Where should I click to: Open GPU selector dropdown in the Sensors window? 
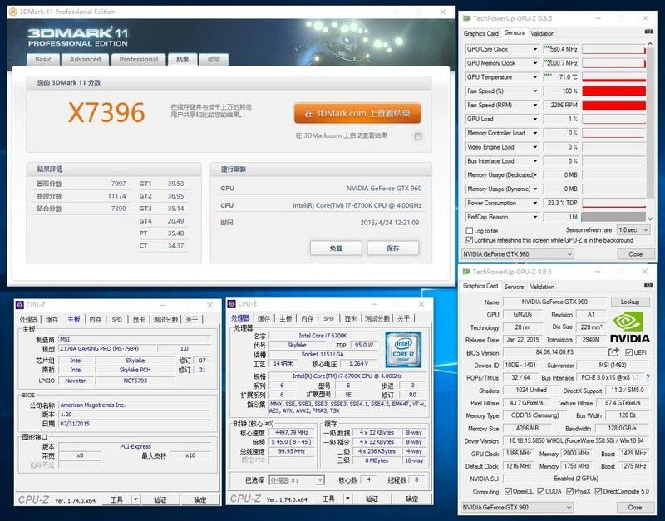tap(517, 254)
